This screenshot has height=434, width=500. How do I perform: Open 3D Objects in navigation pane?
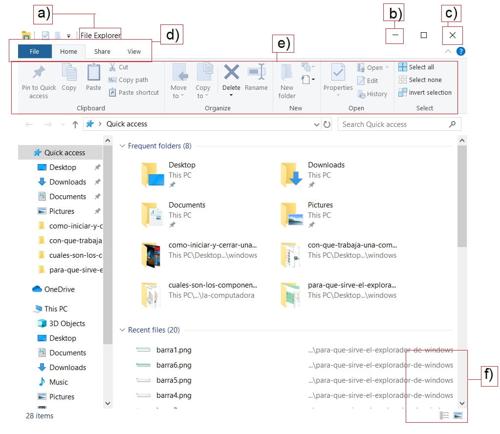click(62, 324)
